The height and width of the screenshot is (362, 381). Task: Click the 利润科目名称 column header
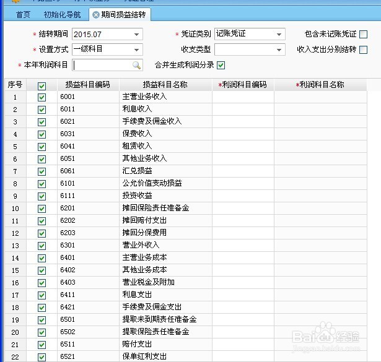(320, 85)
